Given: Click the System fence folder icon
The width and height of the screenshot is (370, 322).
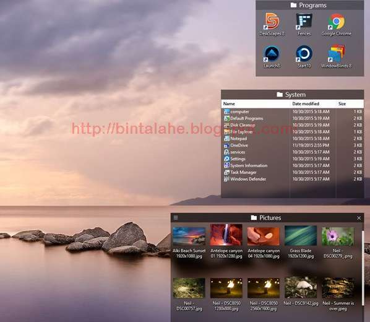Looking at the screenshot, I should tap(280, 95).
